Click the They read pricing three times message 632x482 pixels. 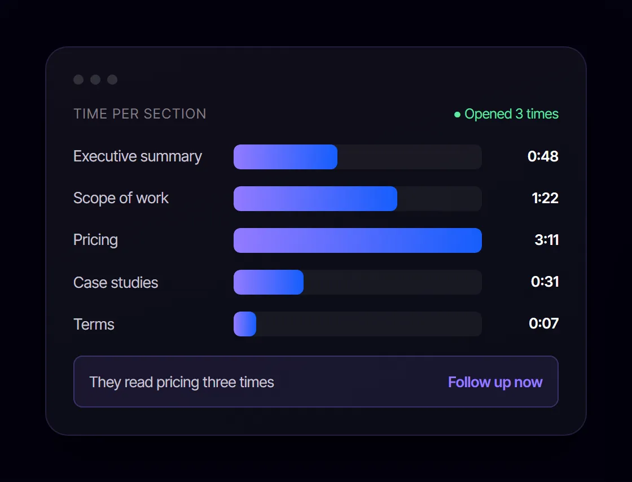[182, 382]
